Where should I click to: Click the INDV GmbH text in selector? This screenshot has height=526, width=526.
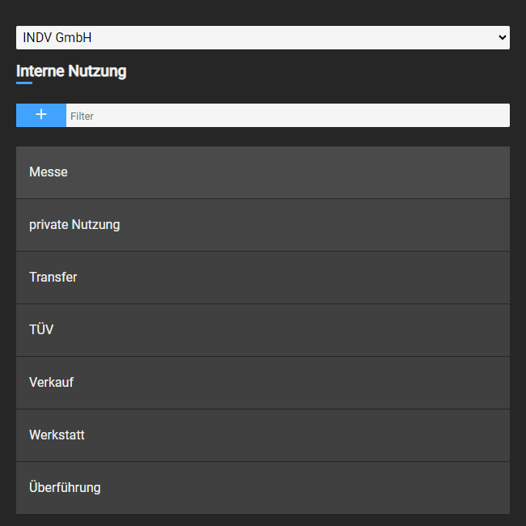(57, 37)
